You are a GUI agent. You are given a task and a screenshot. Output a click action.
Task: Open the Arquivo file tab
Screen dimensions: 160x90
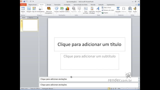pyautogui.click(x=23, y=5)
